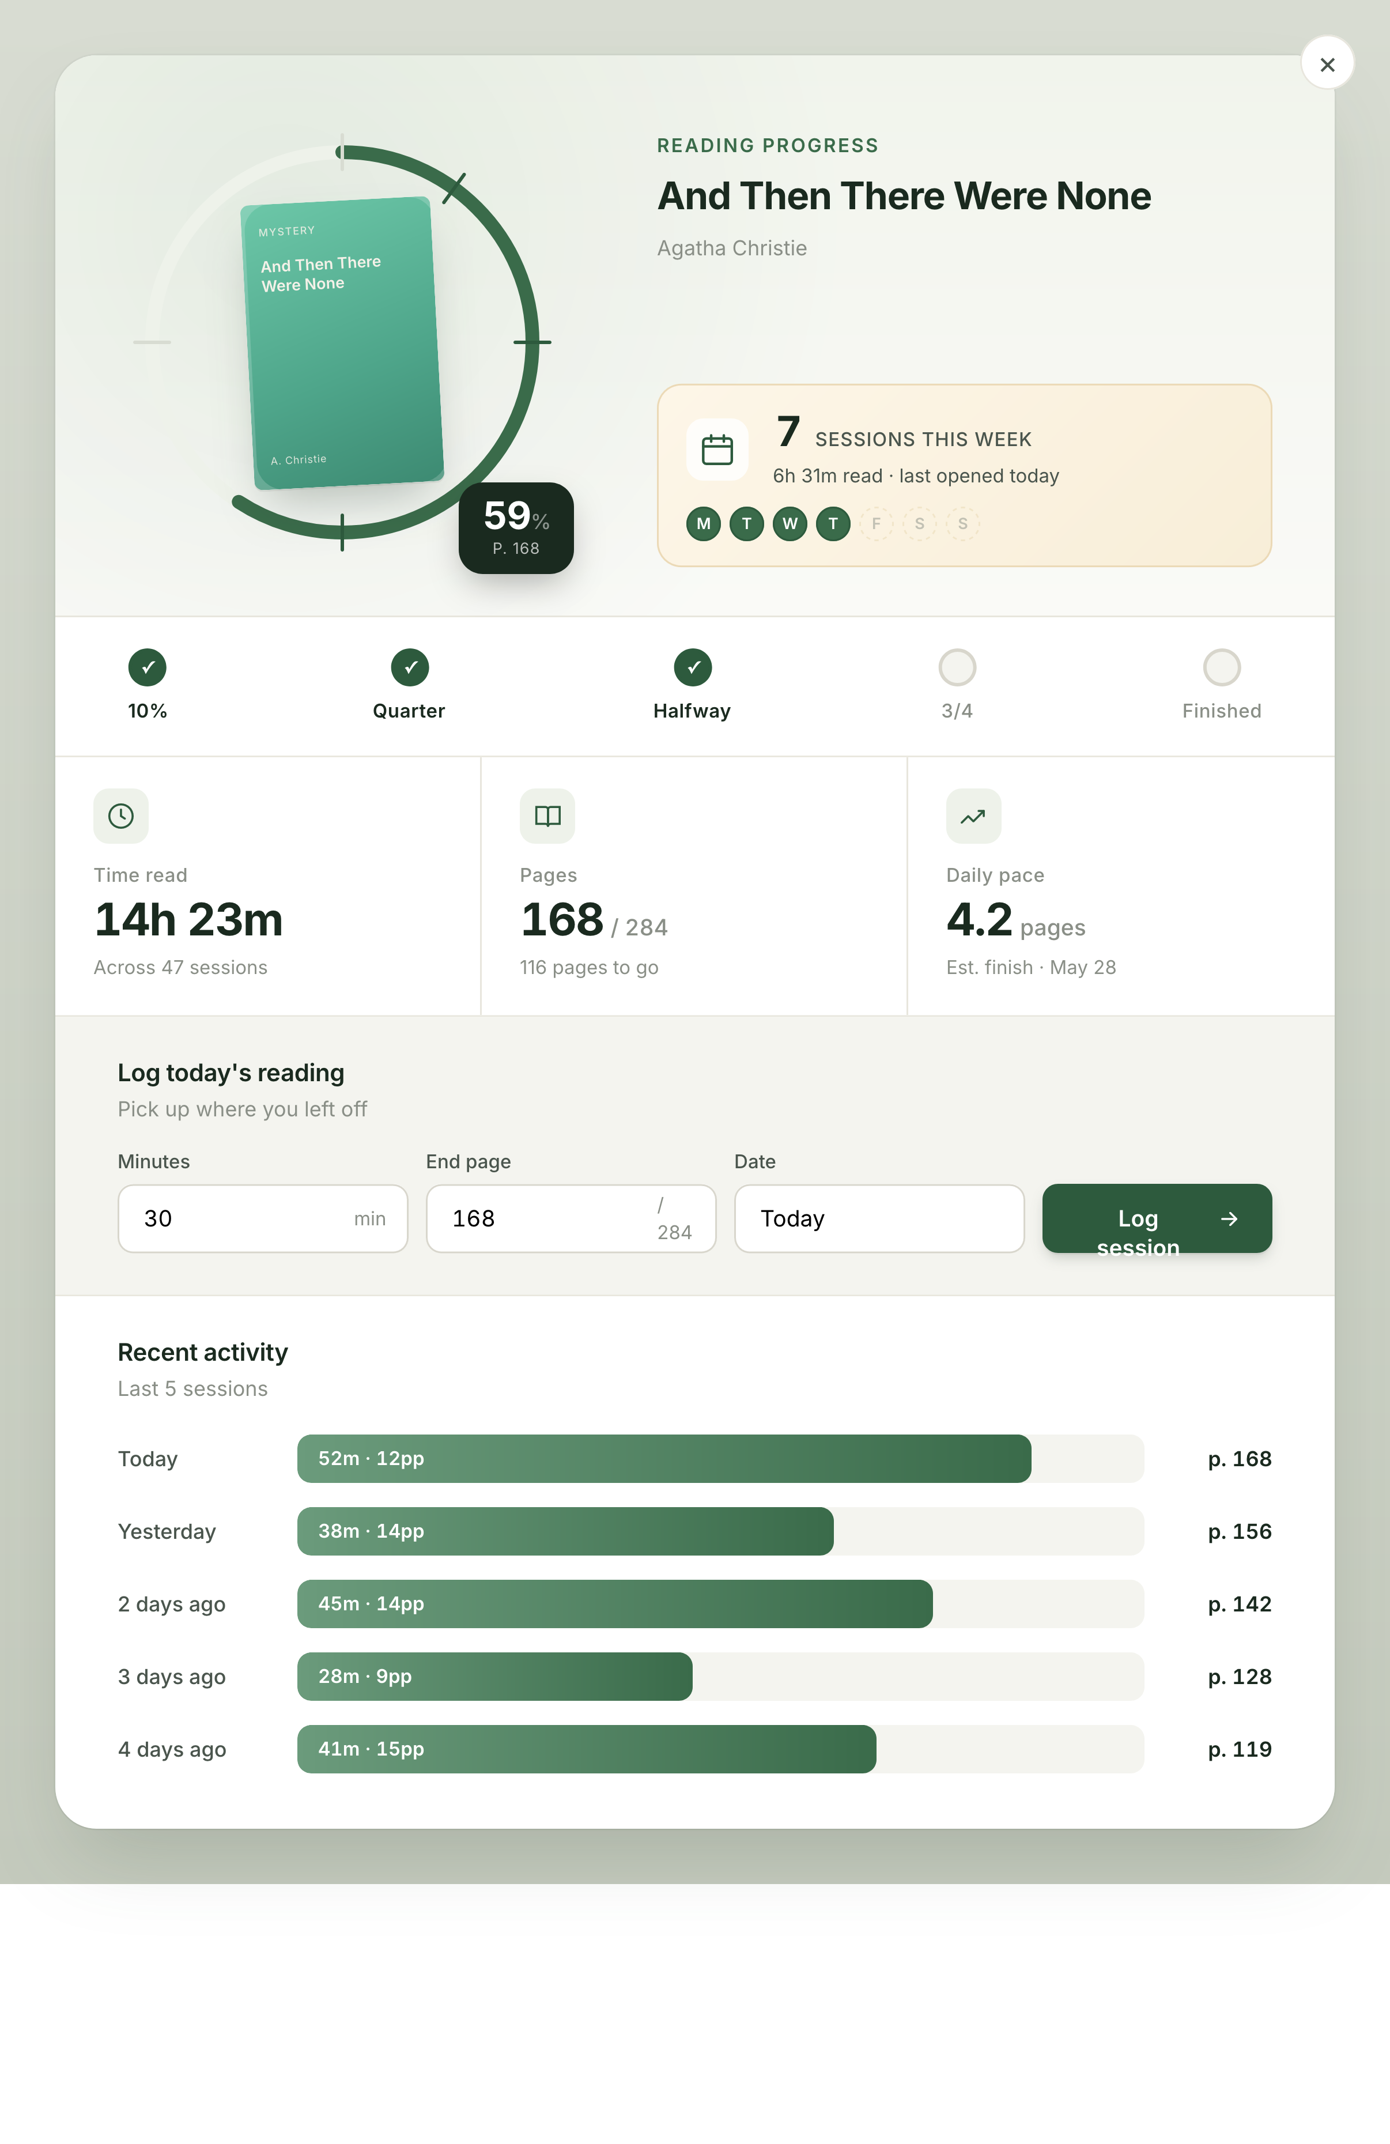The height and width of the screenshot is (2144, 1390).
Task: Open the Date field showing Today
Action: click(x=879, y=1219)
